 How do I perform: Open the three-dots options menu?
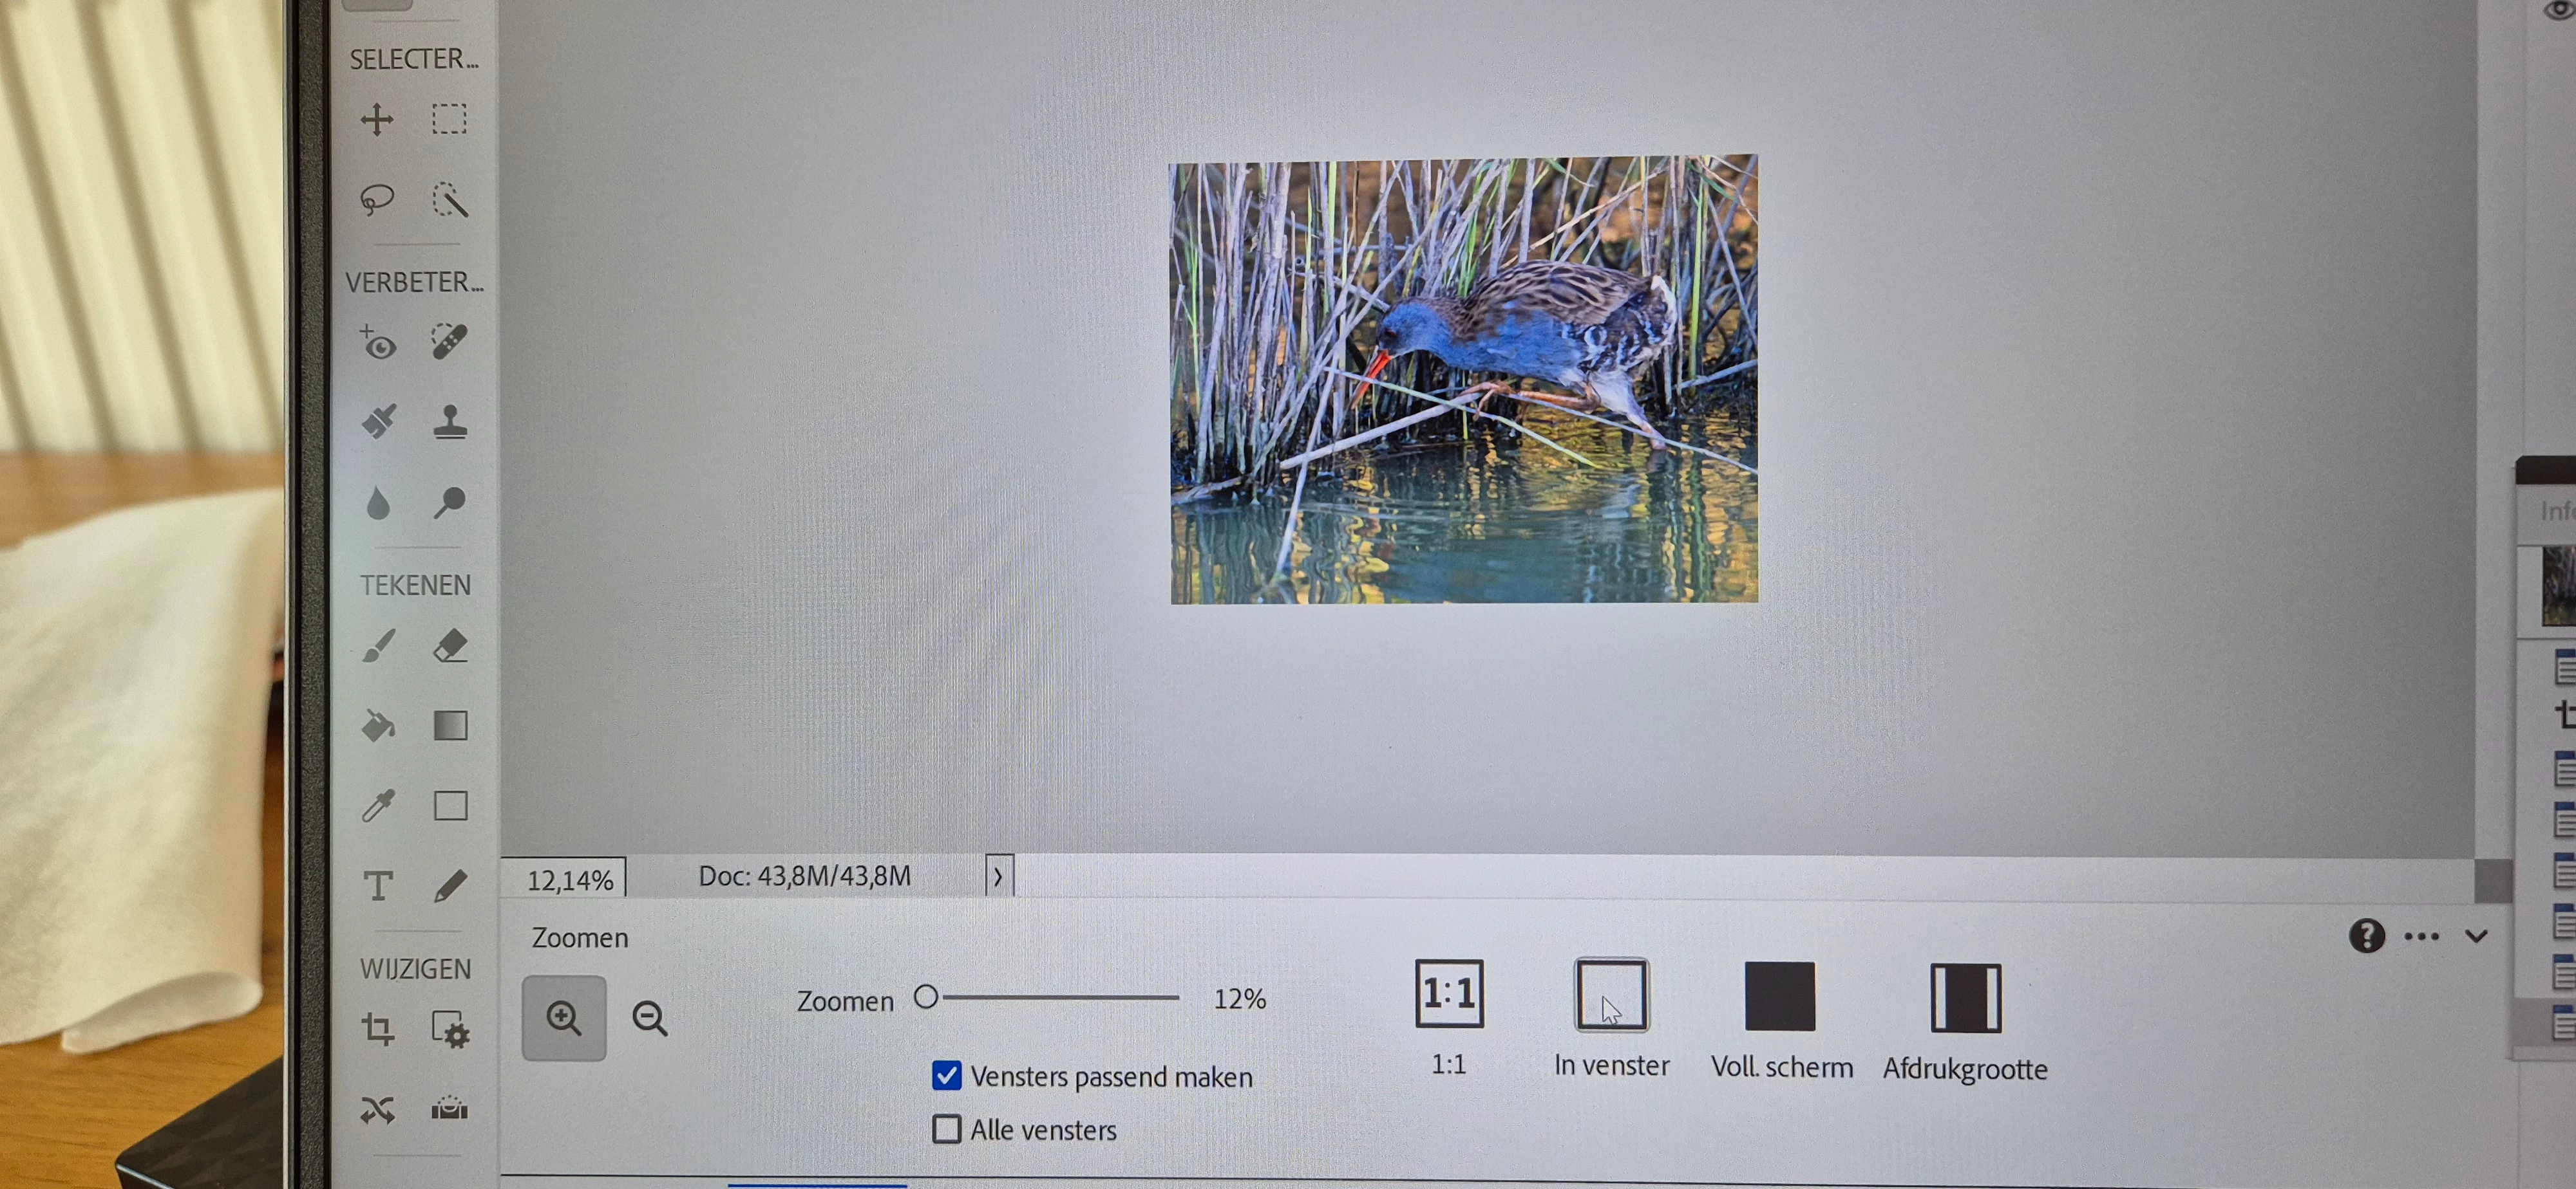coord(2421,937)
